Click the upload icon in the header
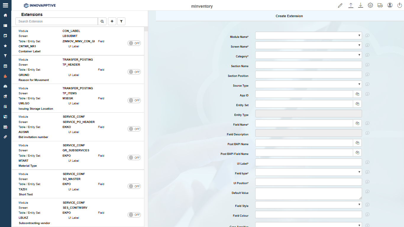This screenshot has height=227, width=404. click(351, 5)
